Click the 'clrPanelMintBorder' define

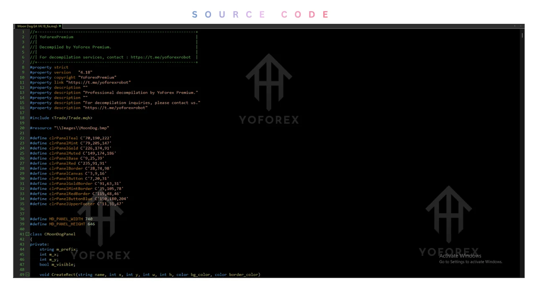(x=71, y=189)
